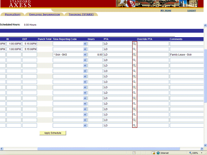
Task: Switch to the PeopleSoft tab
Action: (13, 15)
